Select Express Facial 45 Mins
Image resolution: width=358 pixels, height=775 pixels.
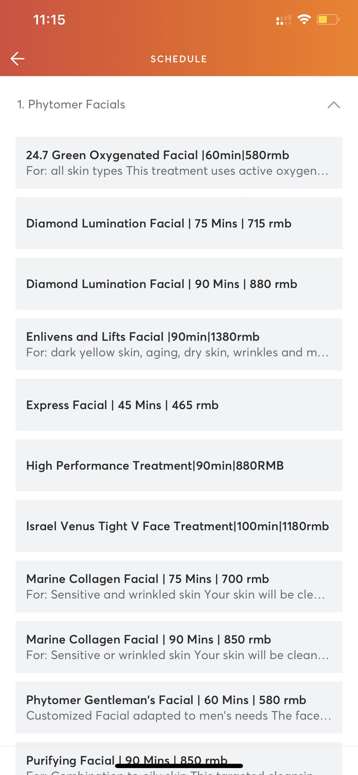(179, 405)
